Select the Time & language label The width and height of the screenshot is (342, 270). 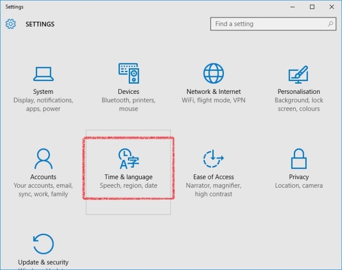(x=128, y=177)
